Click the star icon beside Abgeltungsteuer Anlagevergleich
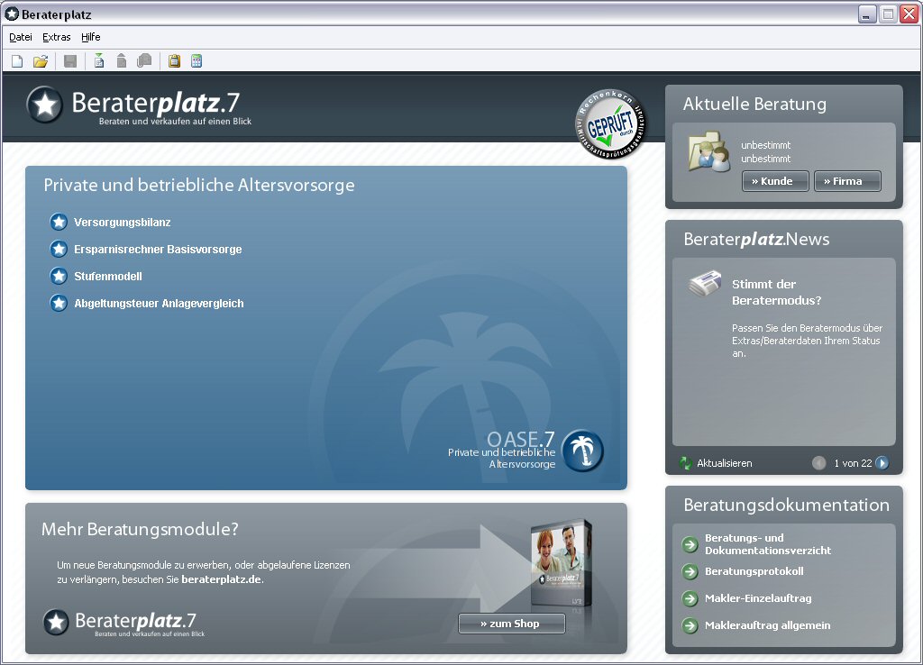The height and width of the screenshot is (665, 923). 59,303
